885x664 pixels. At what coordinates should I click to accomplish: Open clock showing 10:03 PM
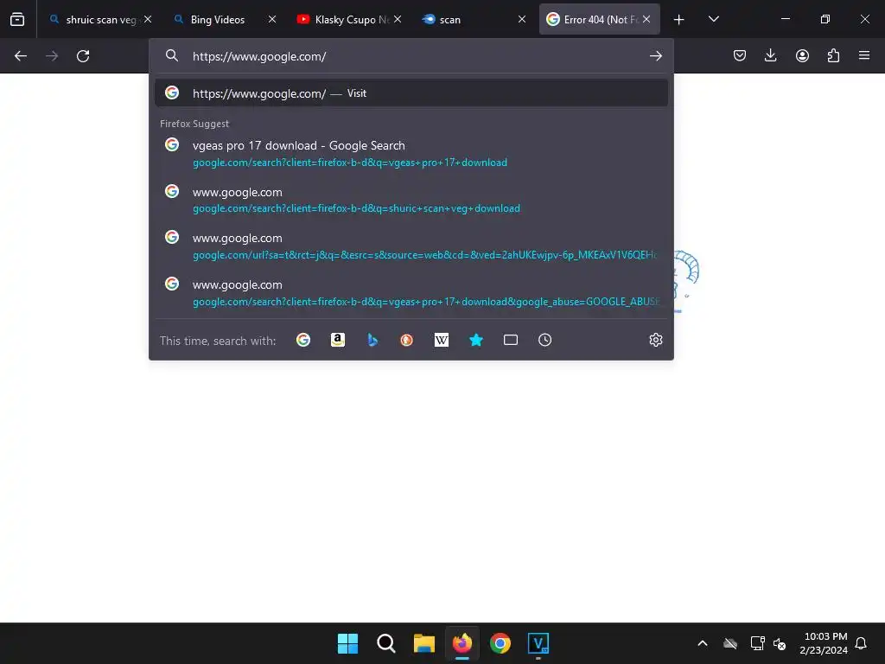(x=824, y=643)
